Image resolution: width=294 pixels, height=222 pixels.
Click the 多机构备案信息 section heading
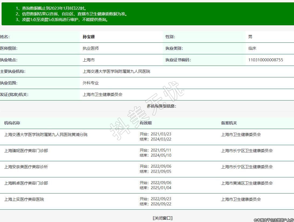pyautogui.click(x=161, y=106)
